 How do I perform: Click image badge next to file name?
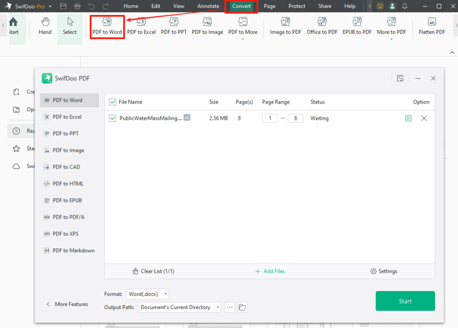point(187,117)
